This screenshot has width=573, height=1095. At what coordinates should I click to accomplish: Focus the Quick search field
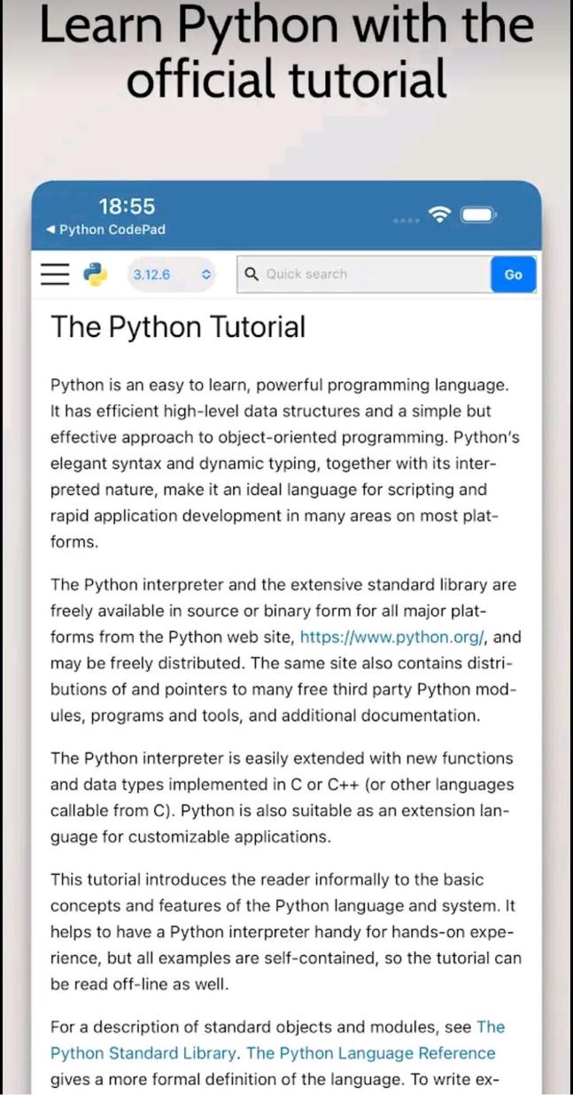364,274
